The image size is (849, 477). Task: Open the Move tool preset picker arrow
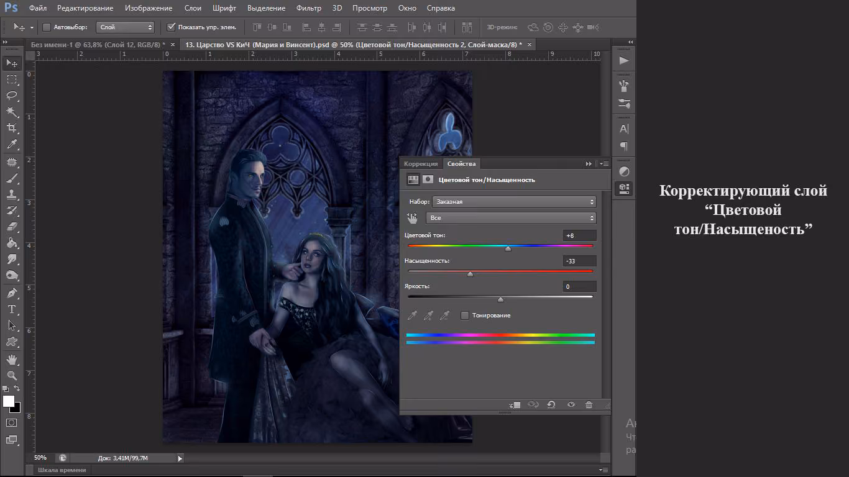point(32,27)
